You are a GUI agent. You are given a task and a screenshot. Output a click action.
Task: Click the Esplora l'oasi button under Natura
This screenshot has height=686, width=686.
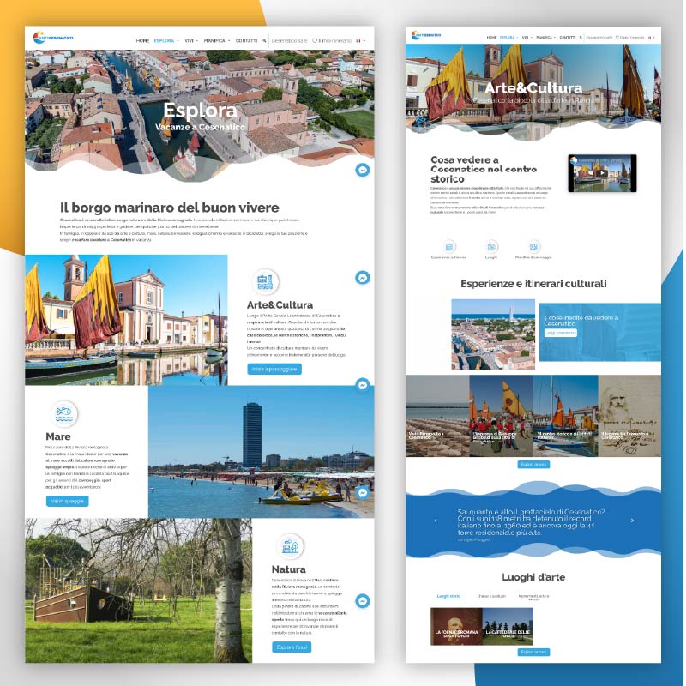[x=292, y=647]
